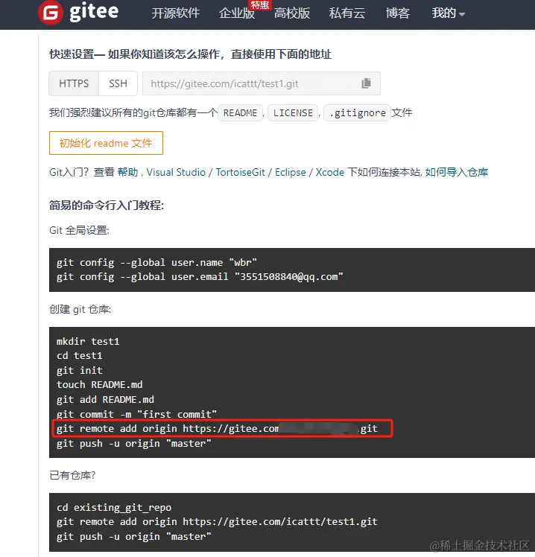Open the 高校版 navigation item
Image resolution: width=535 pixels, height=557 pixels.
(292, 13)
